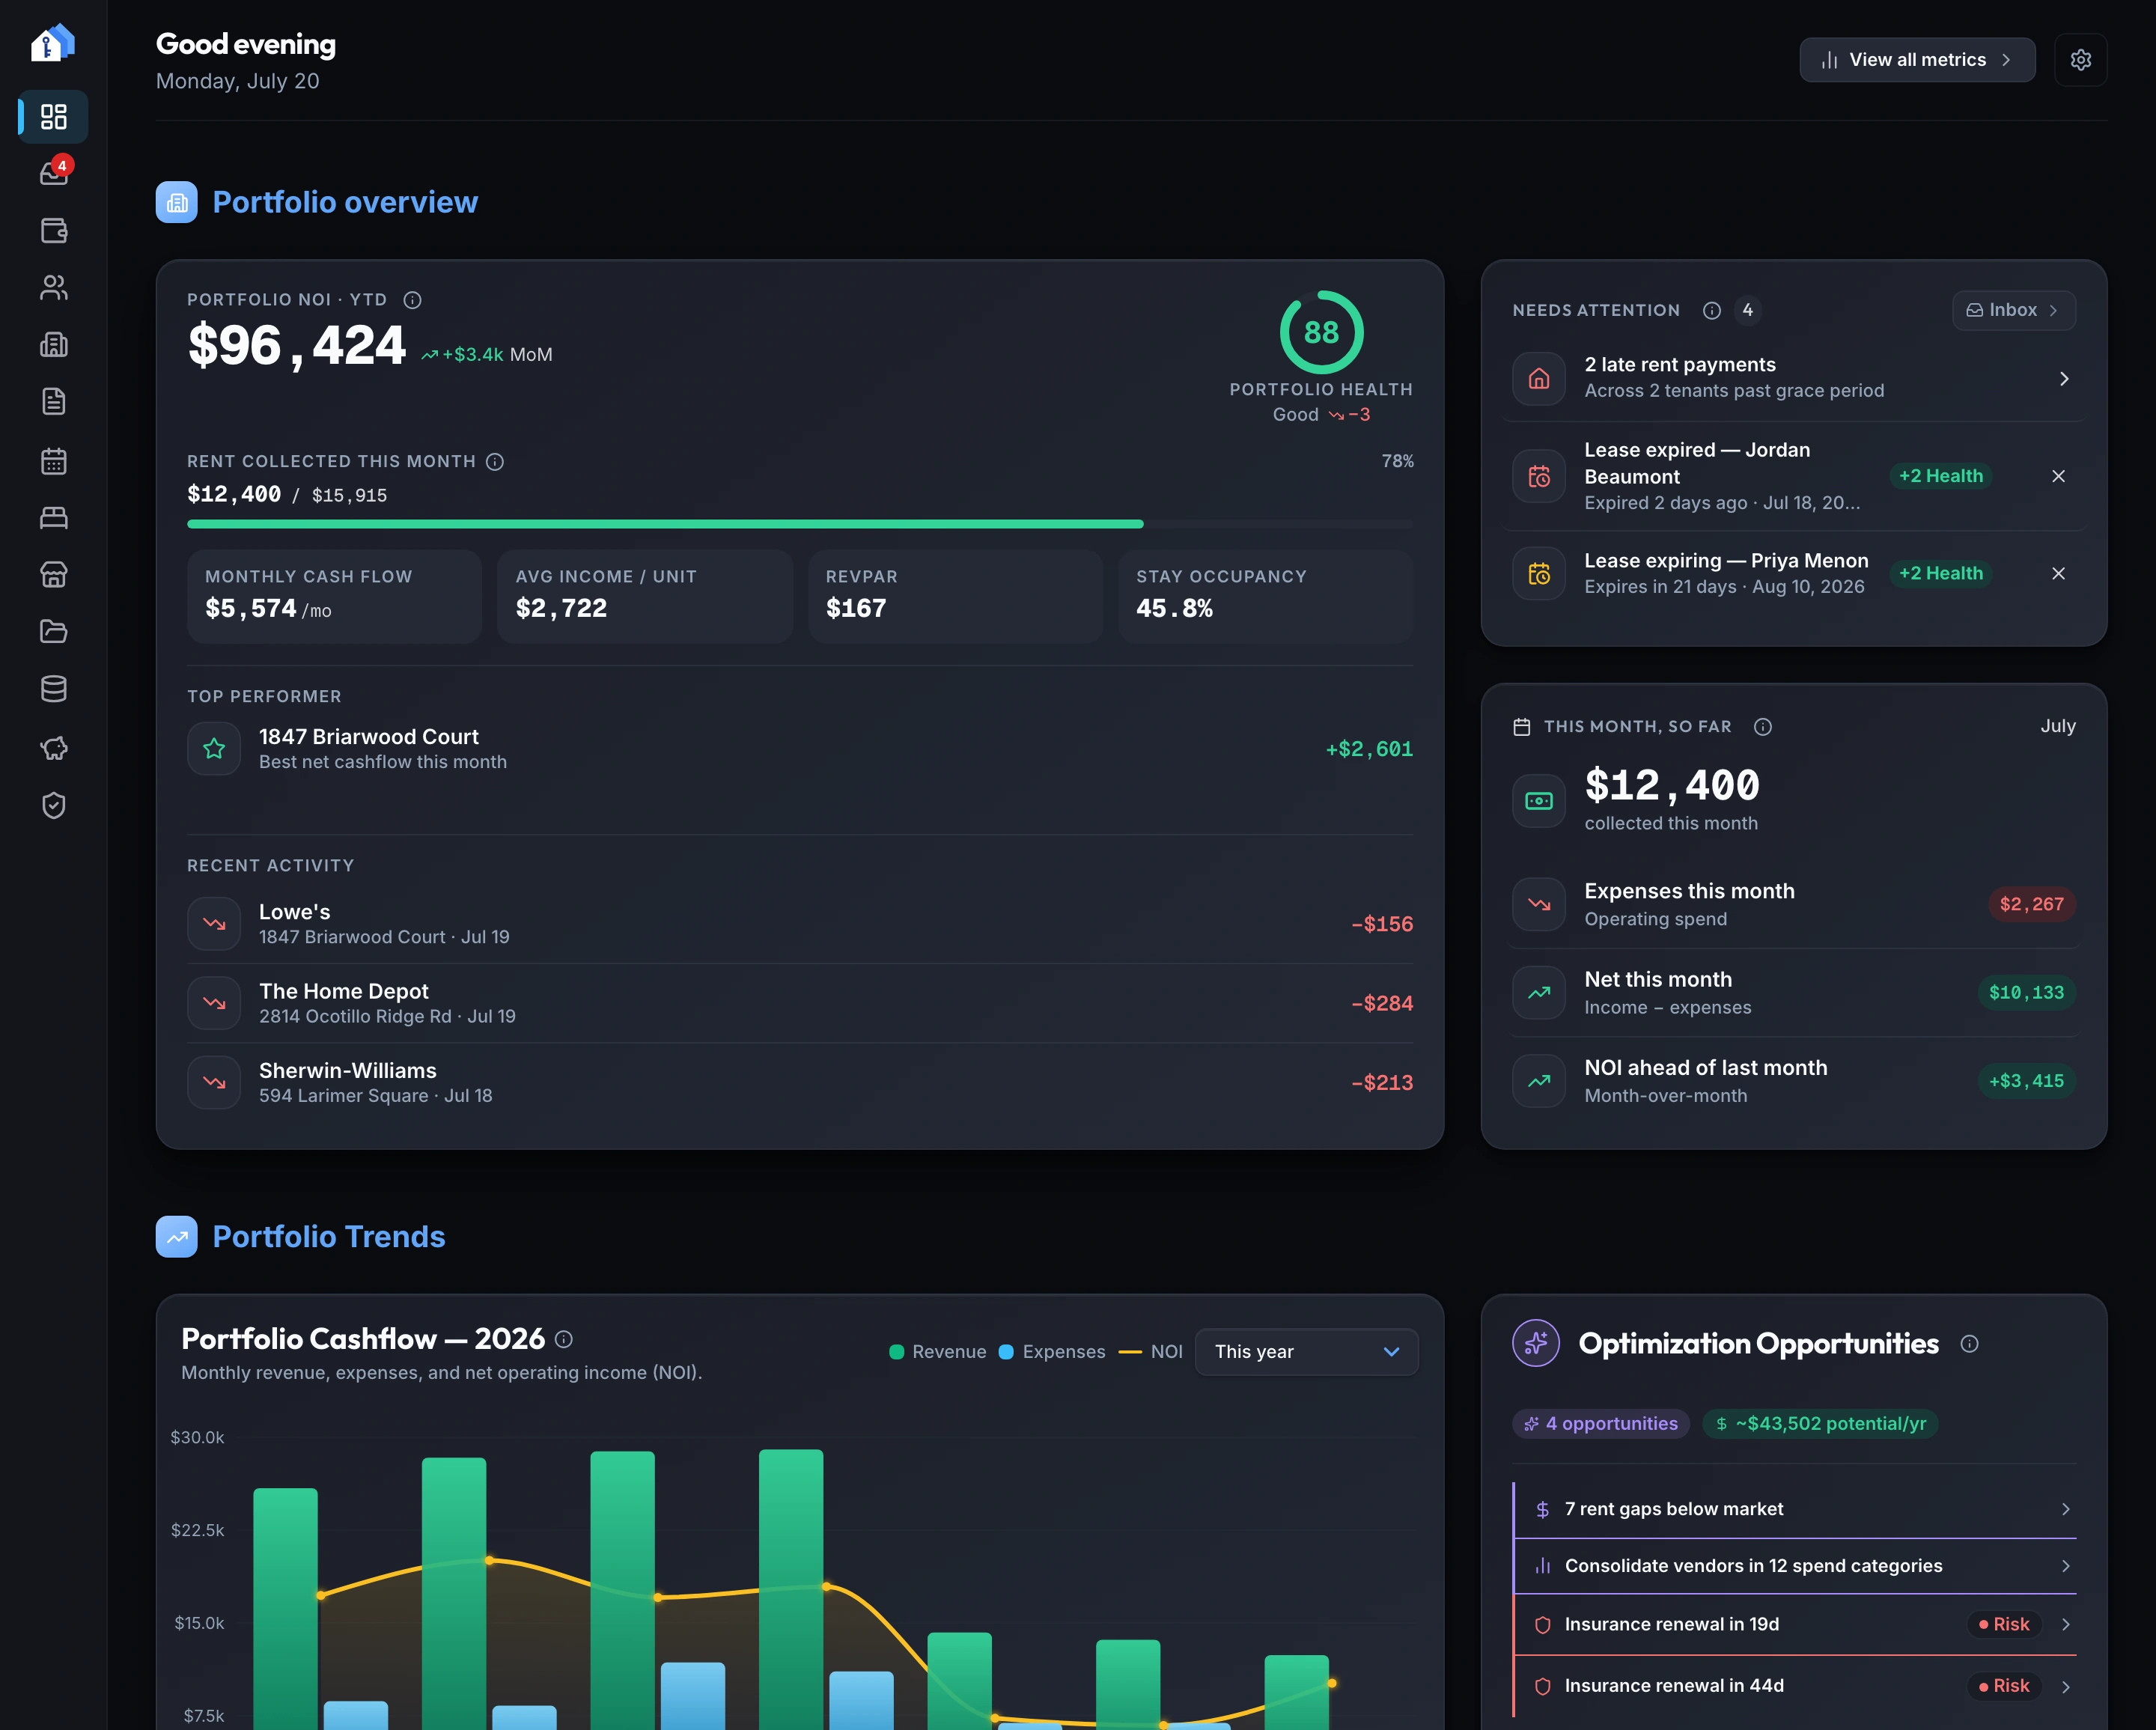Click the Portfolio overview section icon
The height and width of the screenshot is (1730, 2156).
pos(177,202)
